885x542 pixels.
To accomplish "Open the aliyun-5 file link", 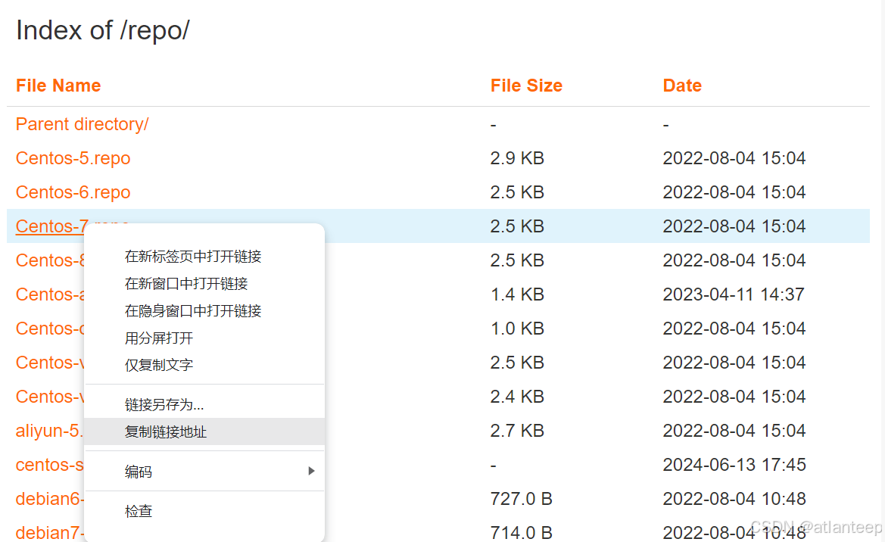I will pyautogui.click(x=49, y=431).
